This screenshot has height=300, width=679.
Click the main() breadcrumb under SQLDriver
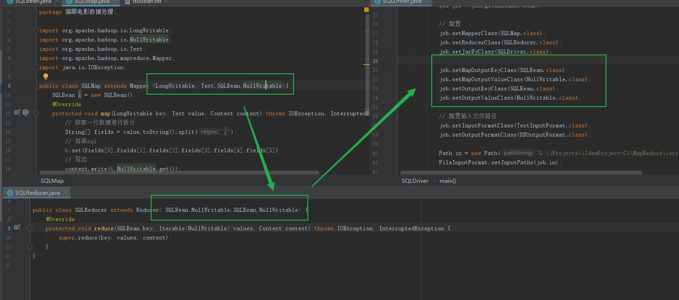[x=447, y=180]
